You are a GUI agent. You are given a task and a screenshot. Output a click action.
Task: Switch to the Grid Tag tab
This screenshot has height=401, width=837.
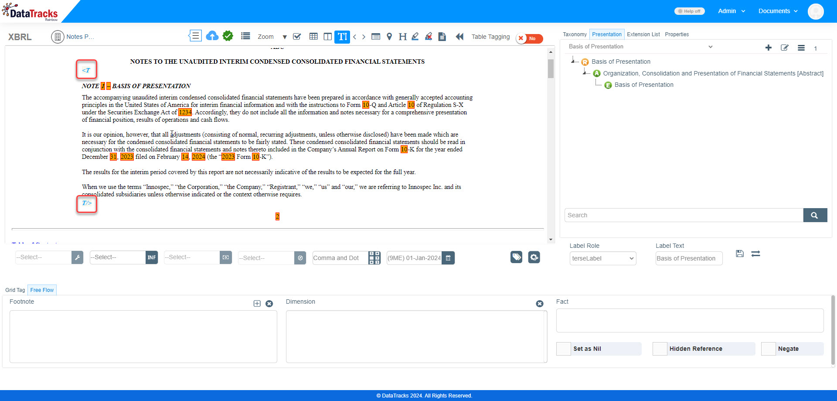[15, 290]
